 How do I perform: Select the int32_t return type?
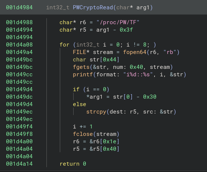pos(58,7)
